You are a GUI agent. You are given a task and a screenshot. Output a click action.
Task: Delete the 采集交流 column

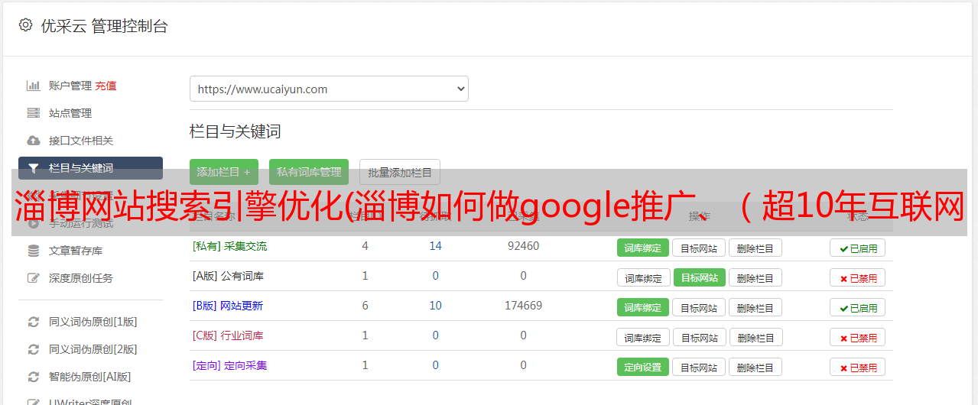coord(755,248)
